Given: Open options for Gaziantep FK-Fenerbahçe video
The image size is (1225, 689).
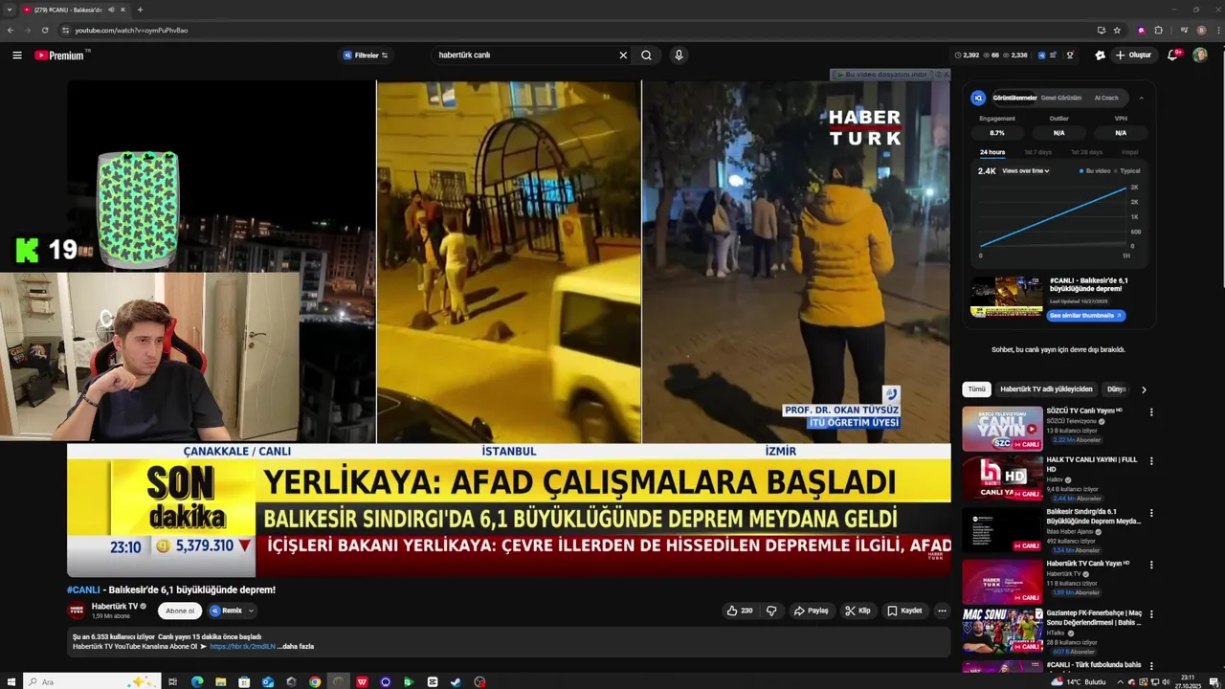Looking at the screenshot, I should [1151, 614].
